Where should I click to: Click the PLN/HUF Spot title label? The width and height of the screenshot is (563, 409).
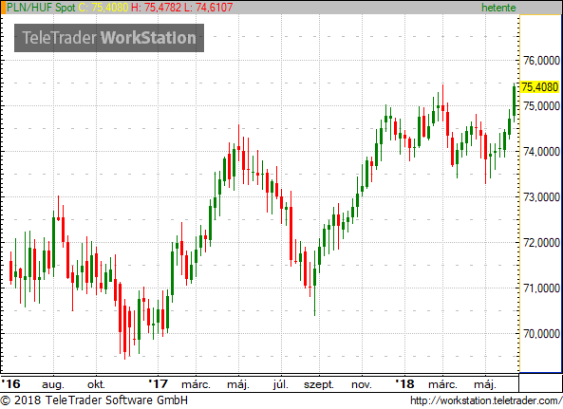click(x=41, y=8)
